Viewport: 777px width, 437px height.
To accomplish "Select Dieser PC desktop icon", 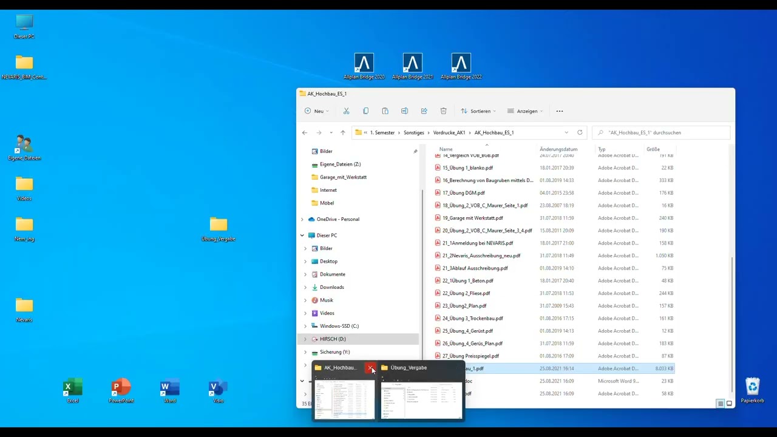I will pos(24,26).
